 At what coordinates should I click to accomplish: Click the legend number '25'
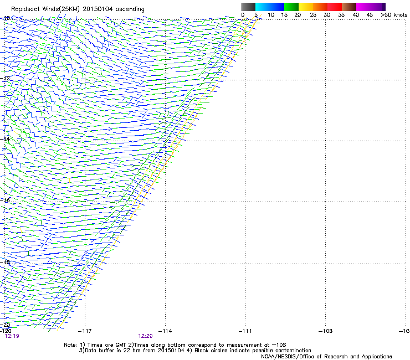(313, 14)
